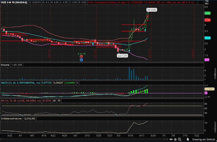
Task: Click the scroll left small arrow
Action: pyautogui.click(x=164, y=139)
